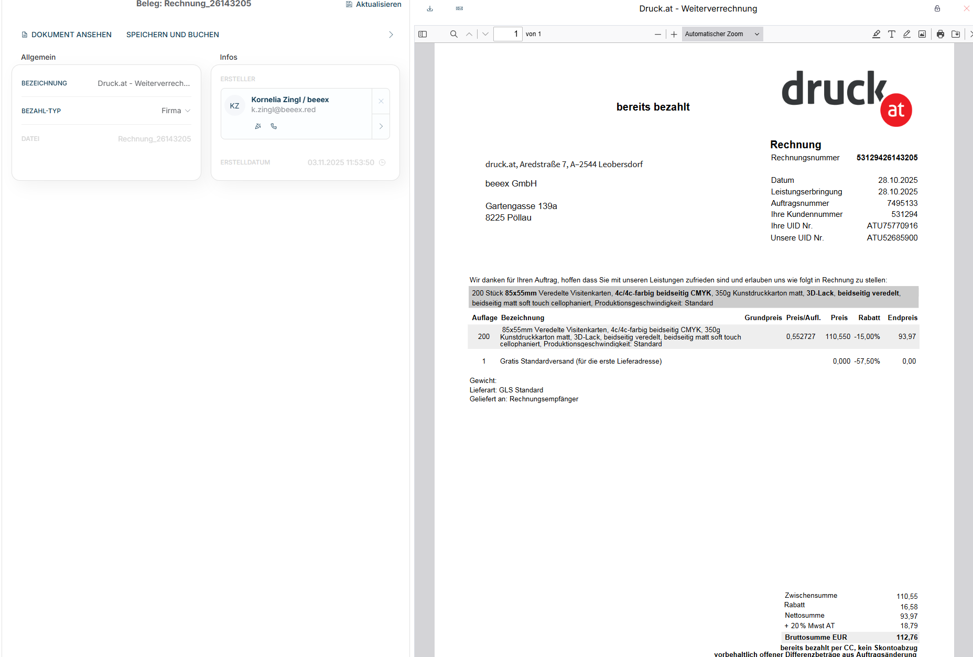Click the PDF page number field
Viewport: 973px width, 657px height.
point(507,34)
